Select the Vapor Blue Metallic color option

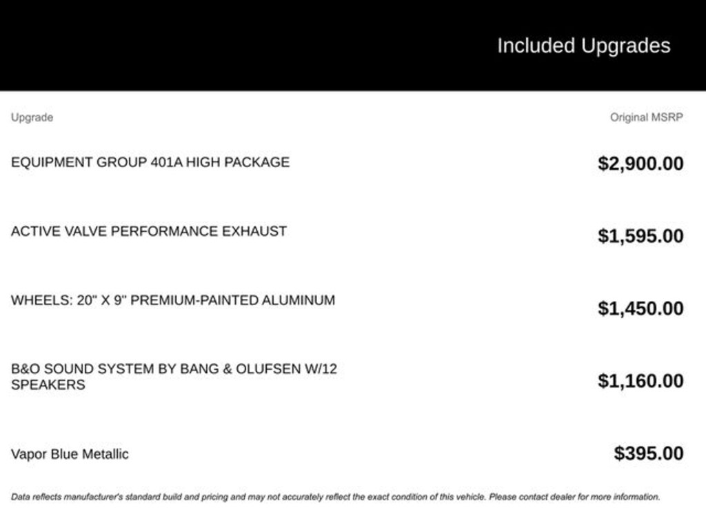[x=70, y=454]
